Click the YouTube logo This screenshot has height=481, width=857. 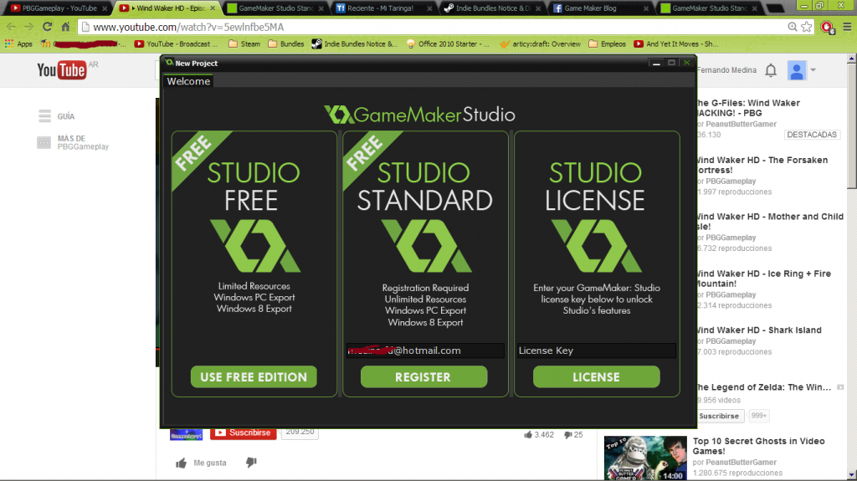61,70
